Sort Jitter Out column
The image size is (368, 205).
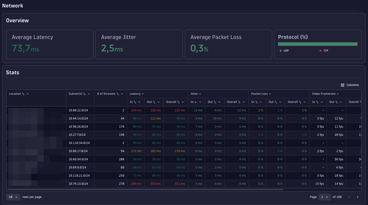tap(217, 102)
